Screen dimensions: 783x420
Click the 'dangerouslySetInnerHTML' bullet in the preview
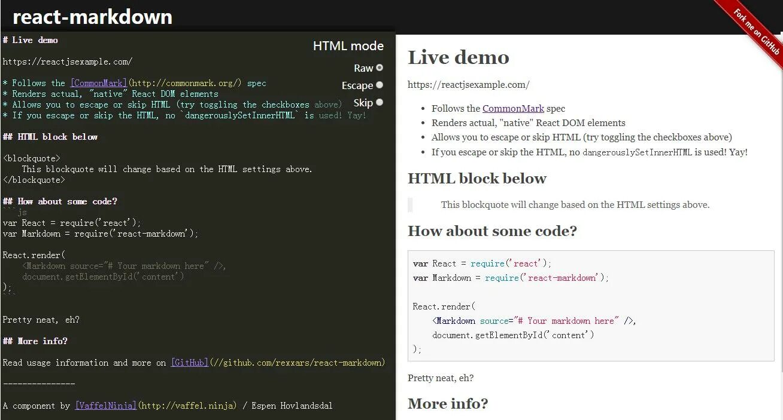click(x=590, y=152)
